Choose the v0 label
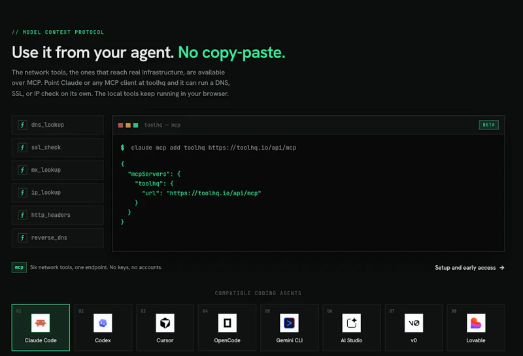This screenshot has width=523, height=356. point(414,340)
